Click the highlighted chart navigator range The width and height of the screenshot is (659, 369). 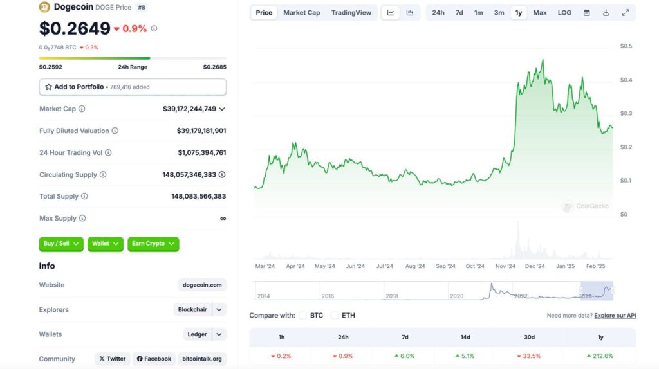pos(597,291)
